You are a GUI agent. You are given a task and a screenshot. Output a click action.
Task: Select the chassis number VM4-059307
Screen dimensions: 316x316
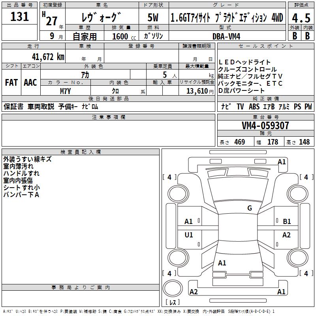pyautogui.click(x=265, y=126)
